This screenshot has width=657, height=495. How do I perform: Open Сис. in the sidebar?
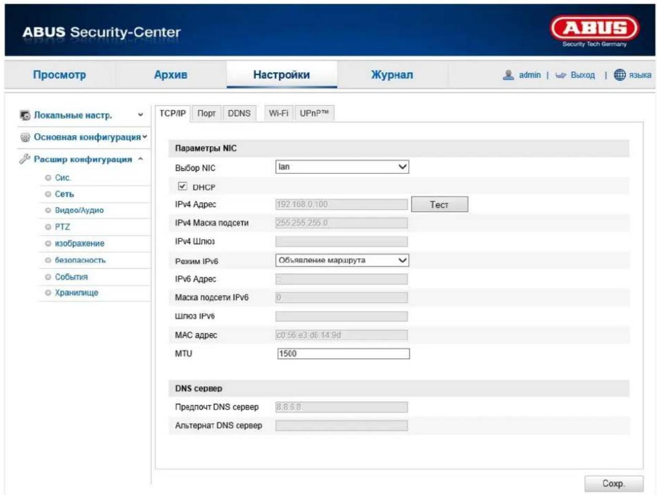pyautogui.click(x=63, y=178)
